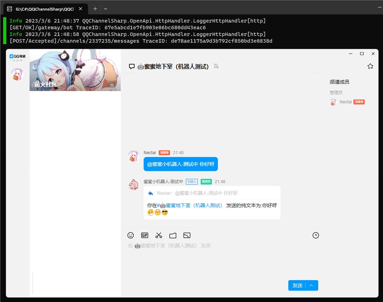Image resolution: width=383 pixels, height=302 pixels.
Task: Expand the send options arrow
Action: coord(312,286)
